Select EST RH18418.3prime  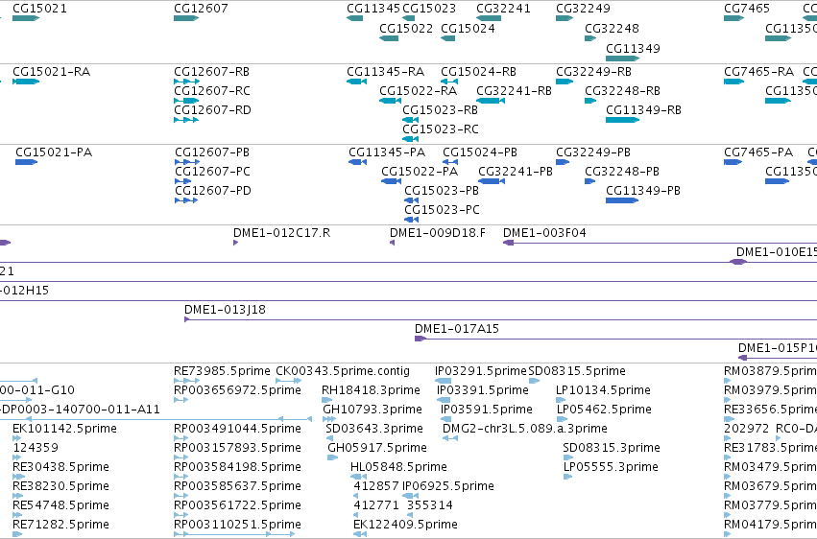pos(326,400)
